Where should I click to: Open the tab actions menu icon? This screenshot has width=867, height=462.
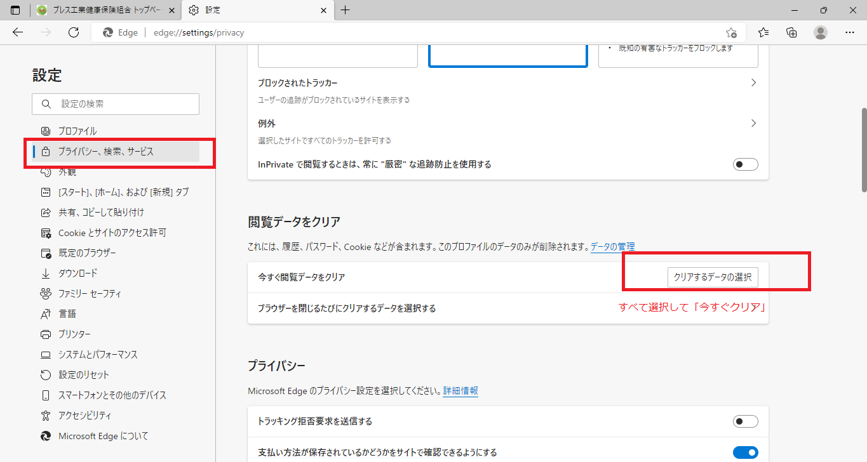pos(15,10)
